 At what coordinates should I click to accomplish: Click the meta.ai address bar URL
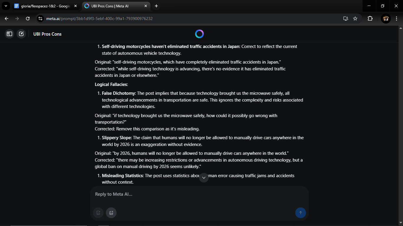(x=99, y=19)
